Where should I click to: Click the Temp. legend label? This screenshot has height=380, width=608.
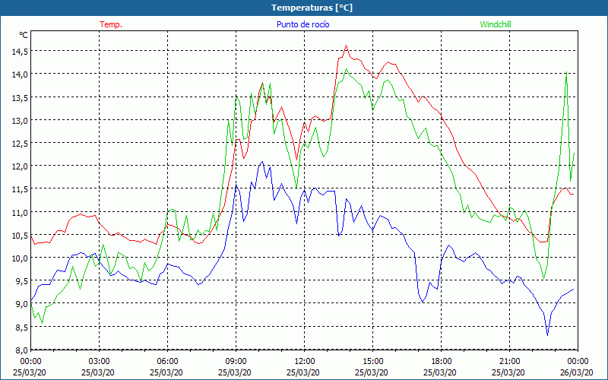click(111, 24)
